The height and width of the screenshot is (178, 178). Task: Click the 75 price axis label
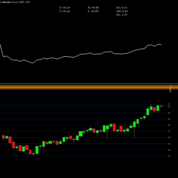tap(169, 131)
